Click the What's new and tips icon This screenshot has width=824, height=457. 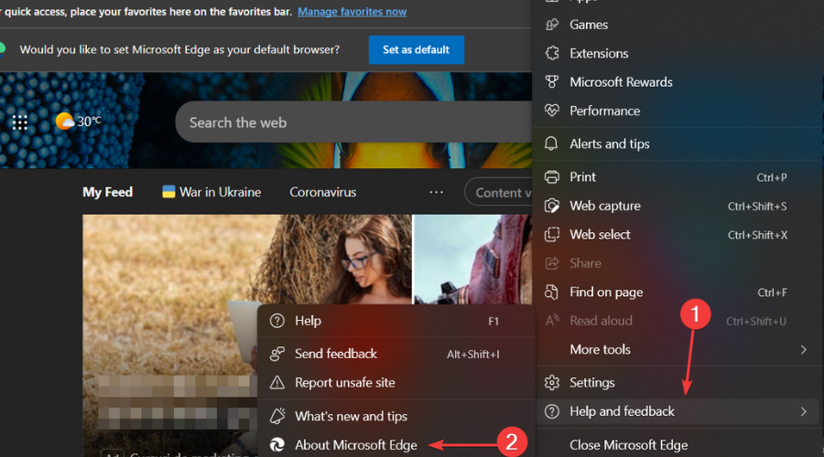[x=276, y=416]
